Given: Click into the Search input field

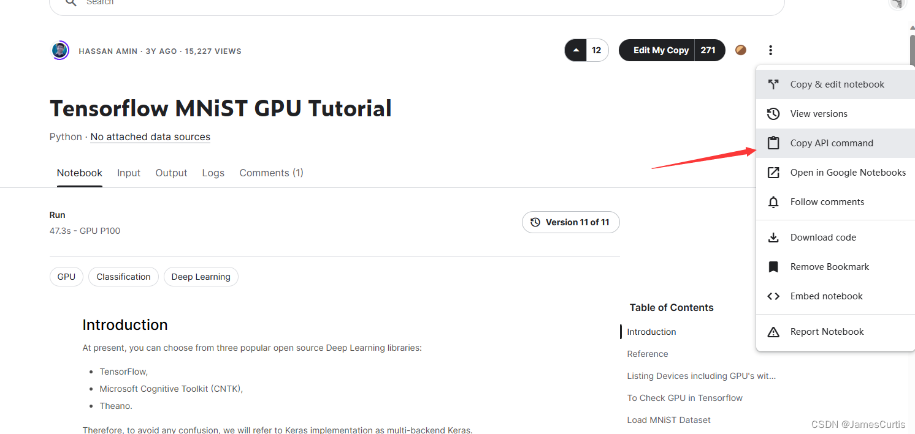Looking at the screenshot, I should [x=417, y=4].
